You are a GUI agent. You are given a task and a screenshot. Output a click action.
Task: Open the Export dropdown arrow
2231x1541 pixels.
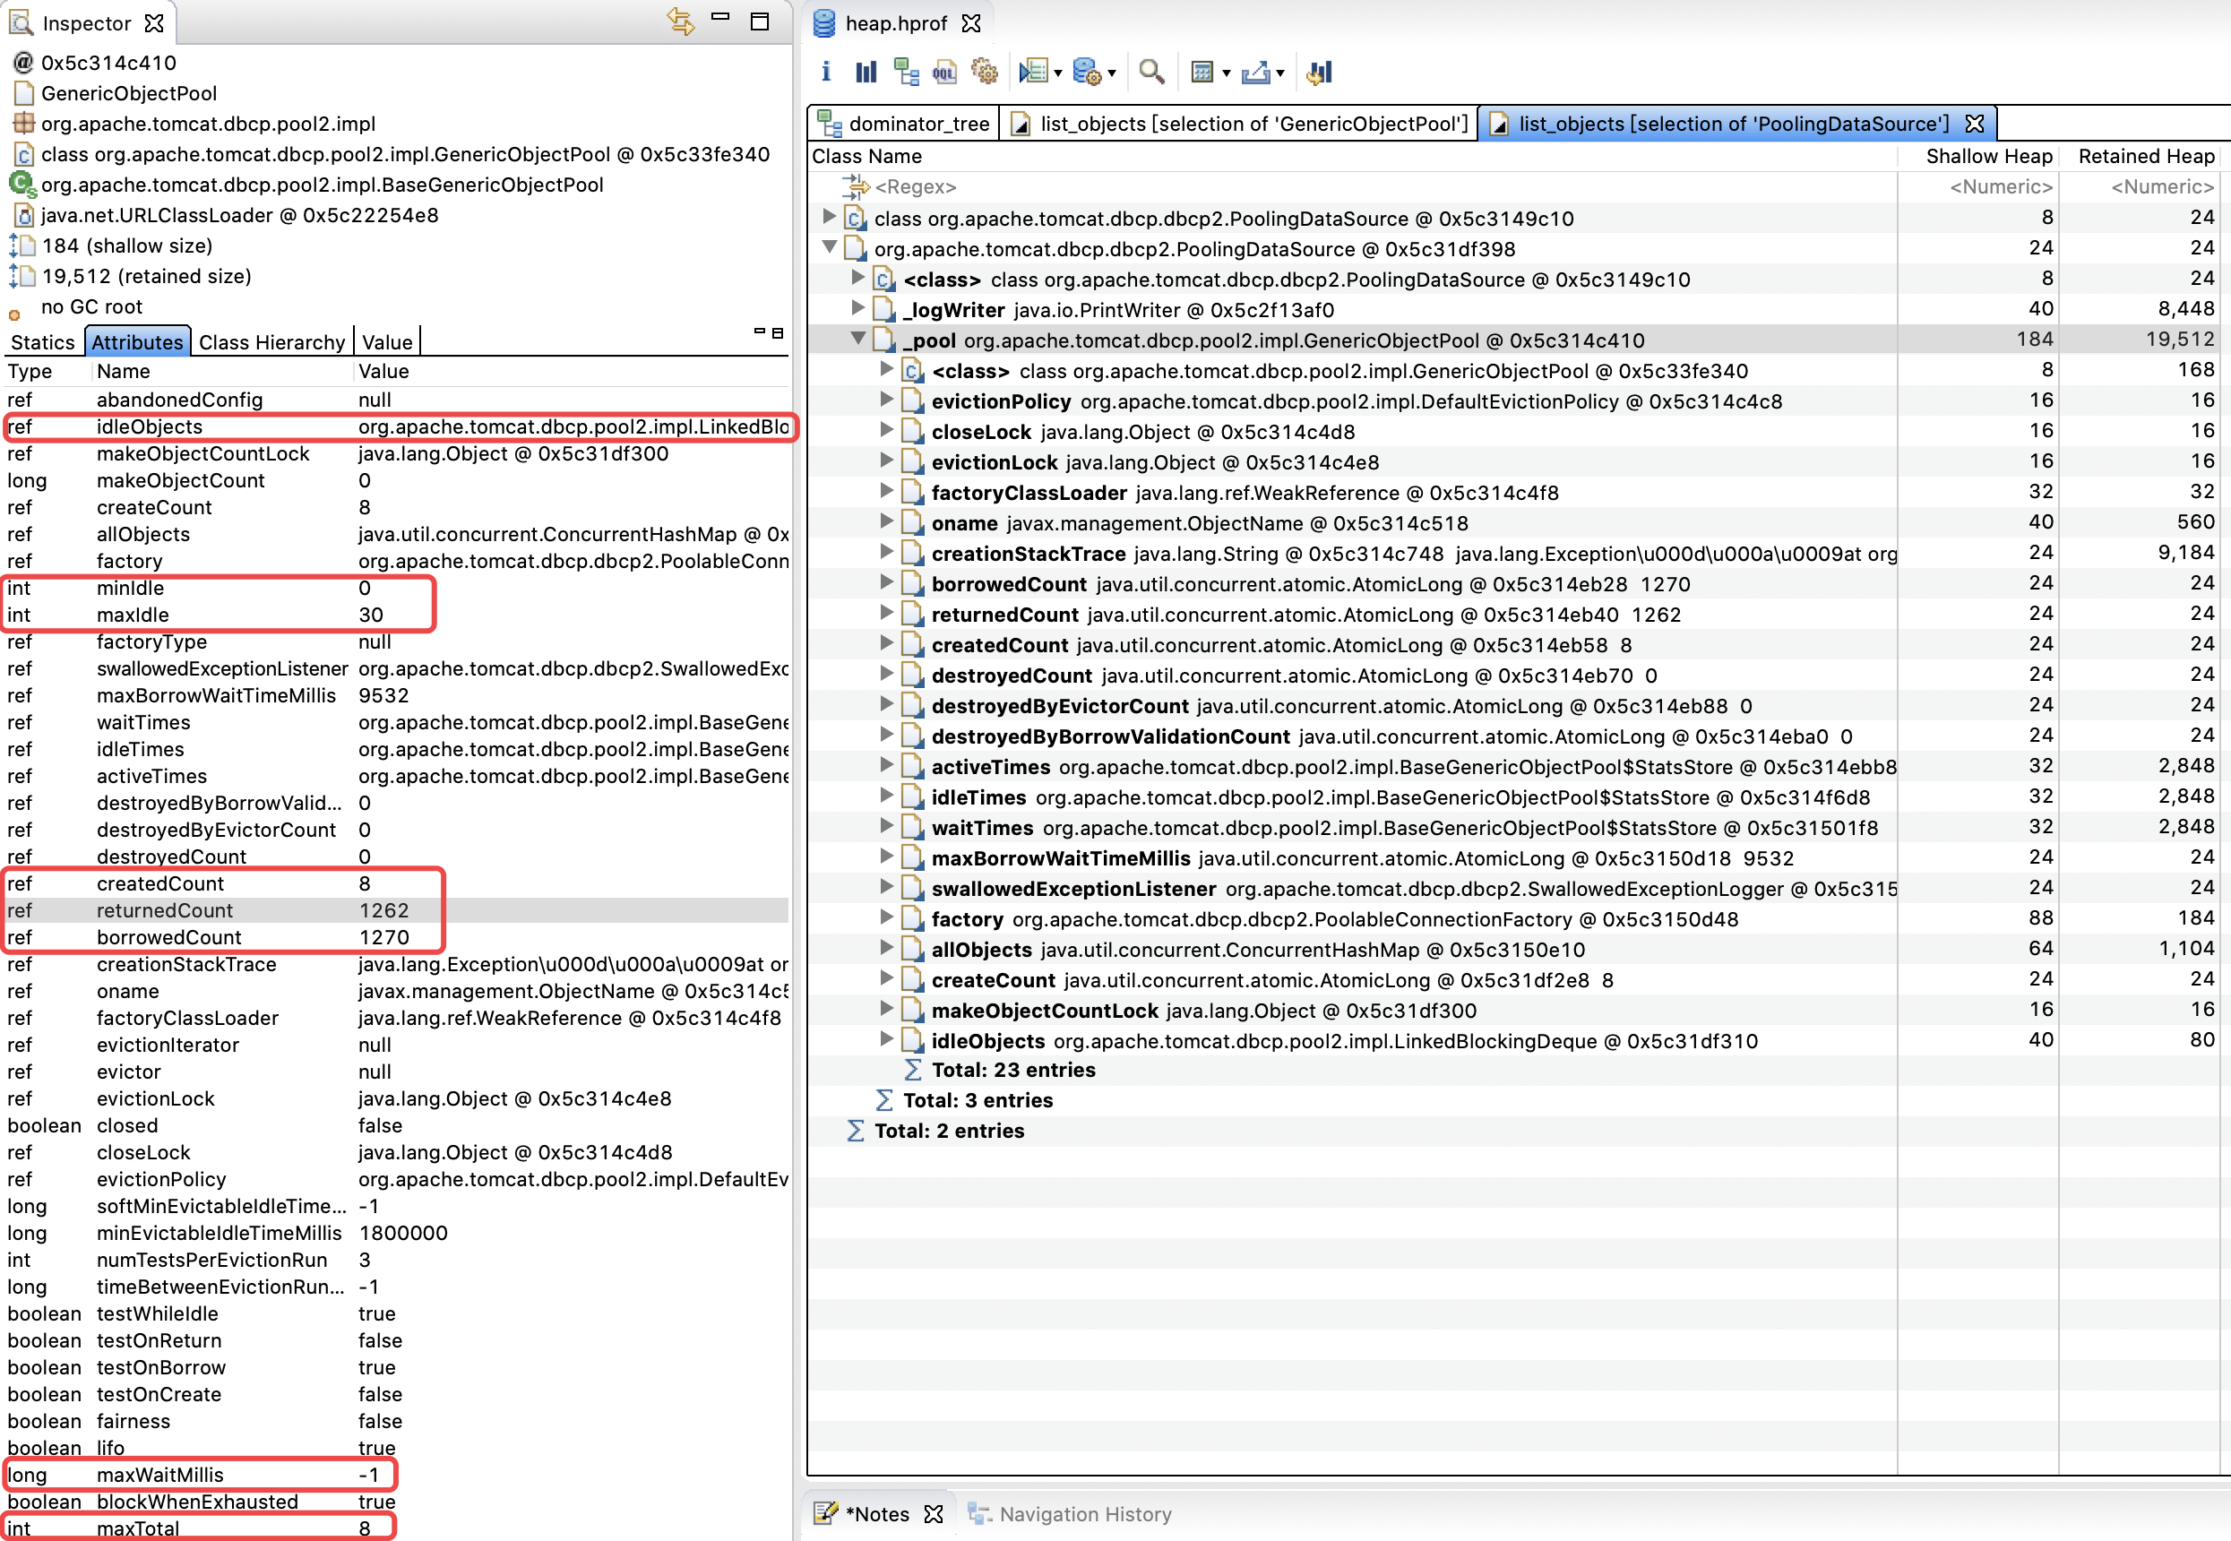click(1280, 73)
